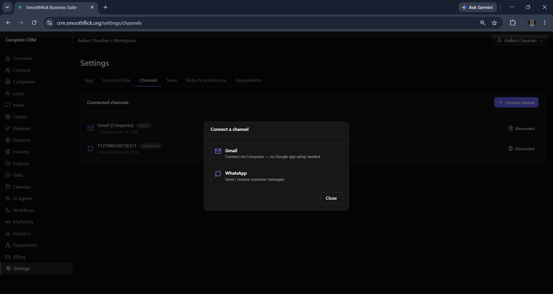The width and height of the screenshot is (553, 294).
Task: Bookmark this page with the star icon
Action: tap(495, 23)
